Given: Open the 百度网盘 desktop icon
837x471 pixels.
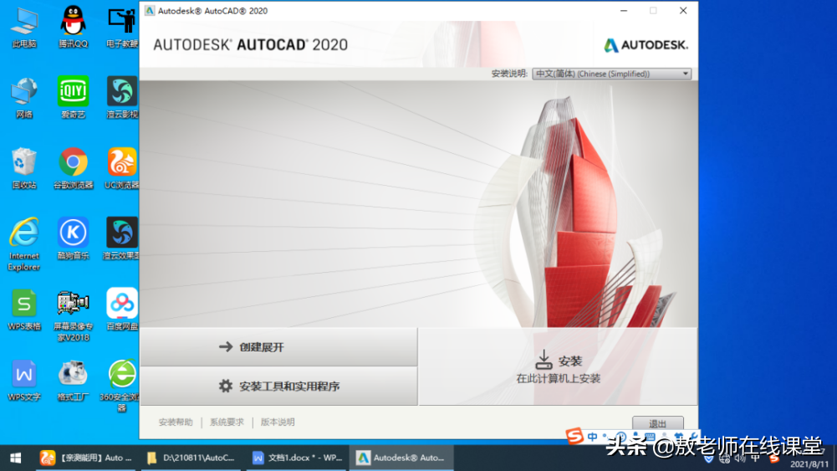Looking at the screenshot, I should click(122, 310).
